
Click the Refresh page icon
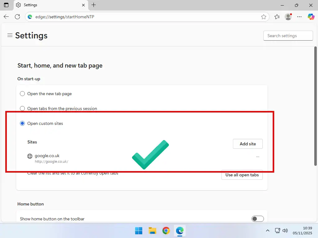(17, 17)
